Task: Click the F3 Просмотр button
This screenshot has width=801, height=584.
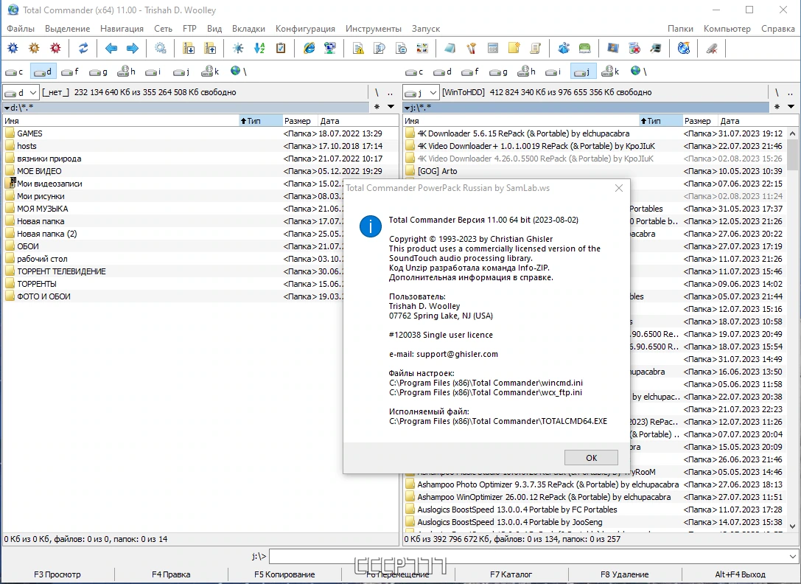Action: click(57, 574)
